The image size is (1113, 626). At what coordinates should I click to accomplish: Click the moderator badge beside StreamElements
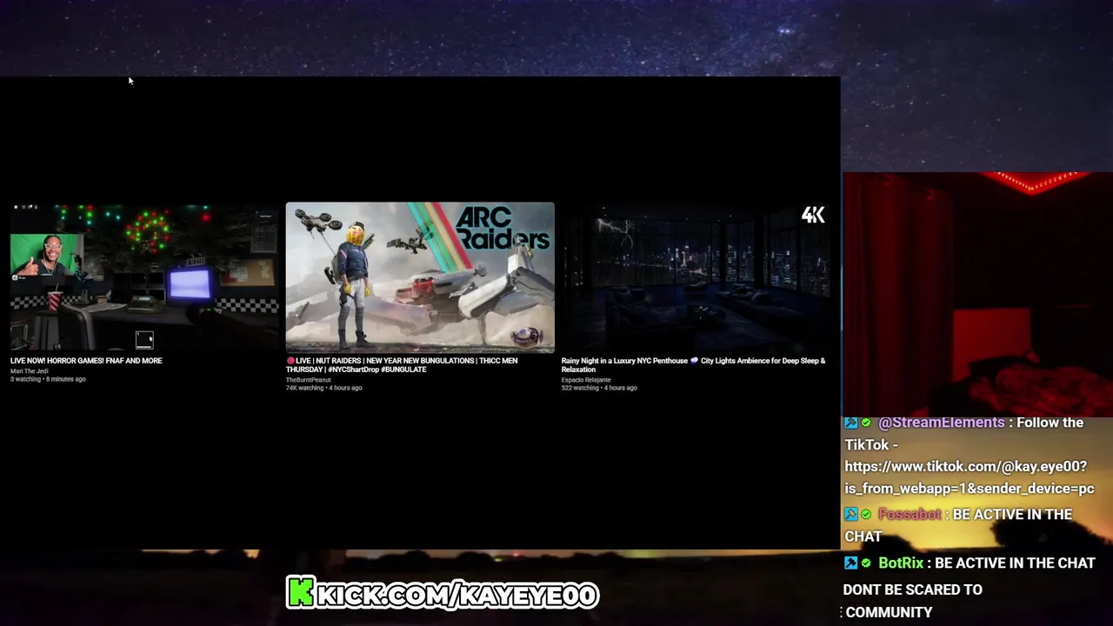pyautogui.click(x=851, y=423)
